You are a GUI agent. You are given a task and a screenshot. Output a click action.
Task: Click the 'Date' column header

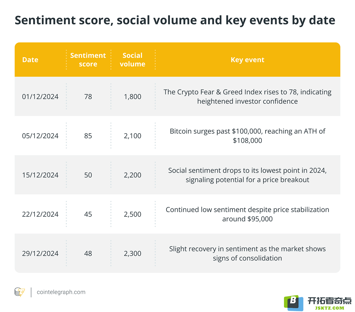(x=30, y=60)
